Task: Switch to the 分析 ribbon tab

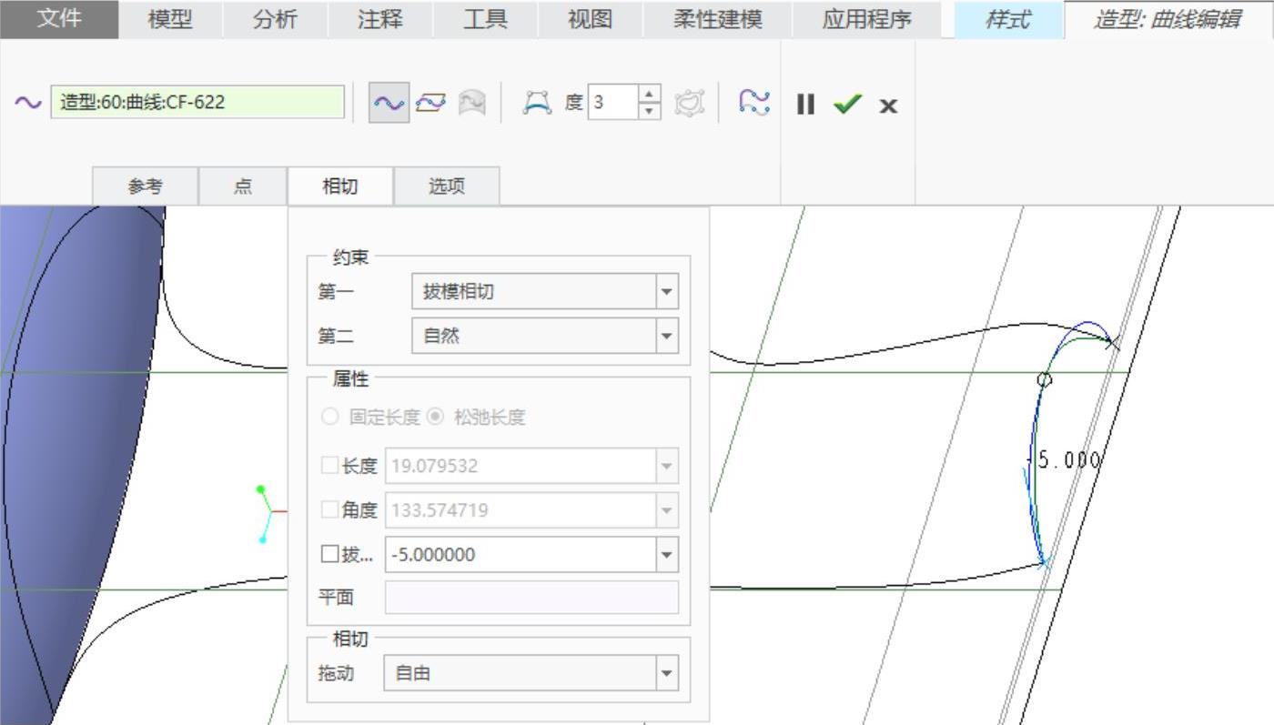Action: 275,19
